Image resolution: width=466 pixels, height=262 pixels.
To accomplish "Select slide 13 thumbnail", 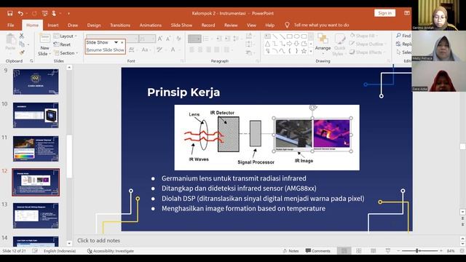I will [x=36, y=215].
